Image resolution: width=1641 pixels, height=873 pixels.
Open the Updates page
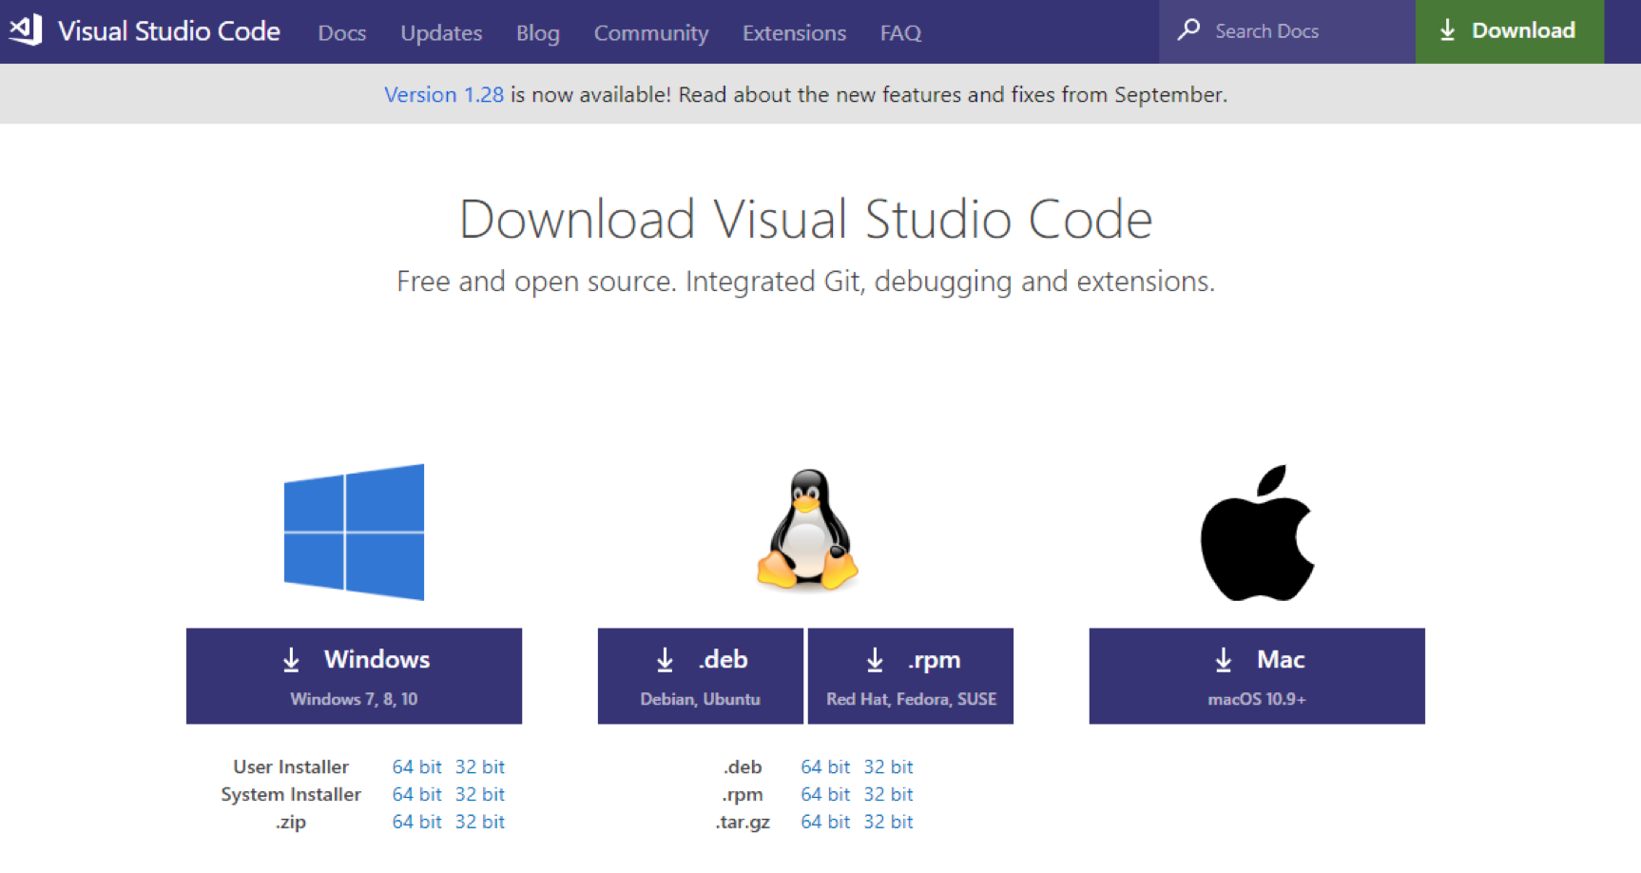pyautogui.click(x=440, y=32)
